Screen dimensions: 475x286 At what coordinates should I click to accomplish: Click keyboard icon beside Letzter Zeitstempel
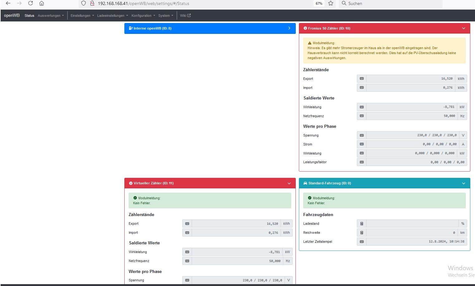click(x=362, y=242)
